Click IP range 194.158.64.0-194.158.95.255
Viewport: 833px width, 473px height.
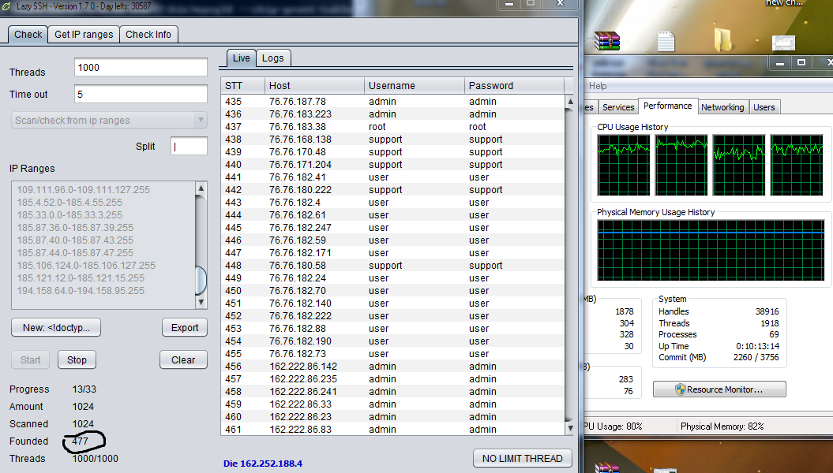[81, 291]
